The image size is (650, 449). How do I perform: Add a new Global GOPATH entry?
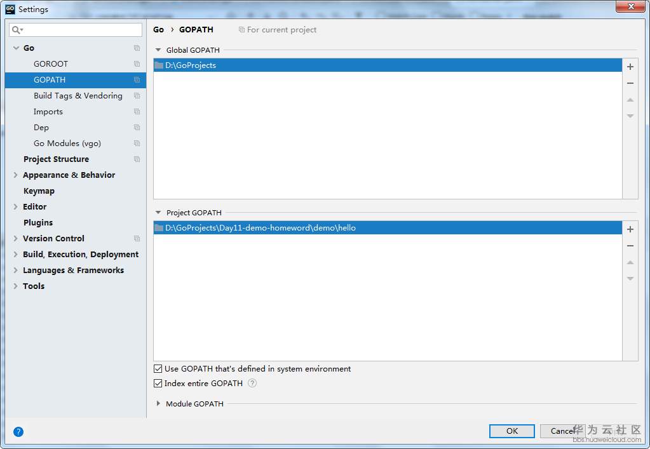click(630, 67)
